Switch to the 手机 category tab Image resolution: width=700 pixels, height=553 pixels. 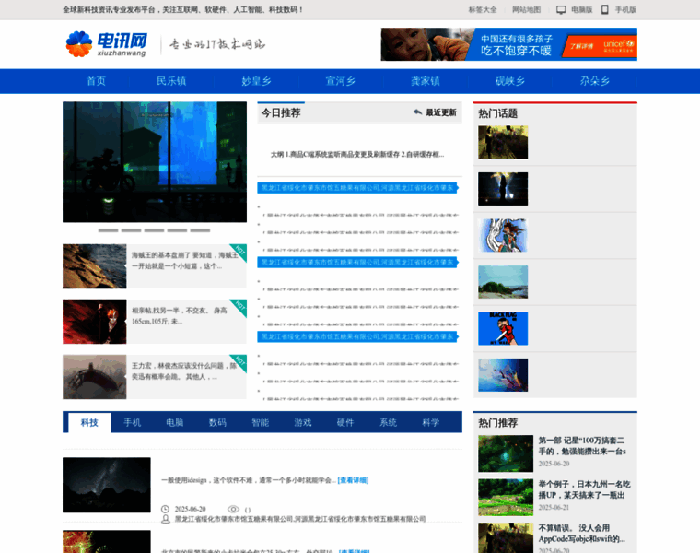pyautogui.click(x=132, y=422)
